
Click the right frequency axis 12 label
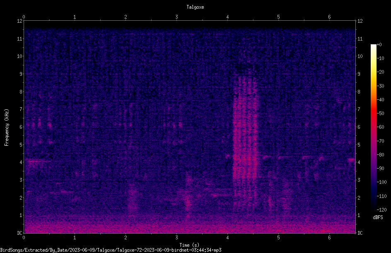[x=360, y=21]
